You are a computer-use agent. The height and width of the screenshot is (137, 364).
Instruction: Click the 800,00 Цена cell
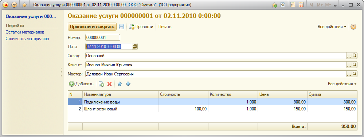[x=282, y=102]
